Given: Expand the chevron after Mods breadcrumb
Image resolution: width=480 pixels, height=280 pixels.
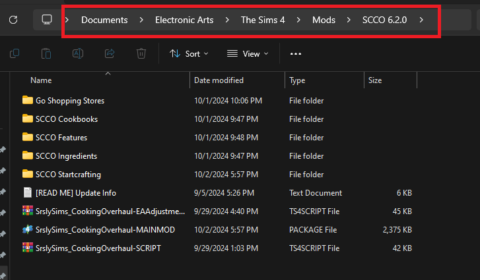Looking at the screenshot, I should (349, 20).
